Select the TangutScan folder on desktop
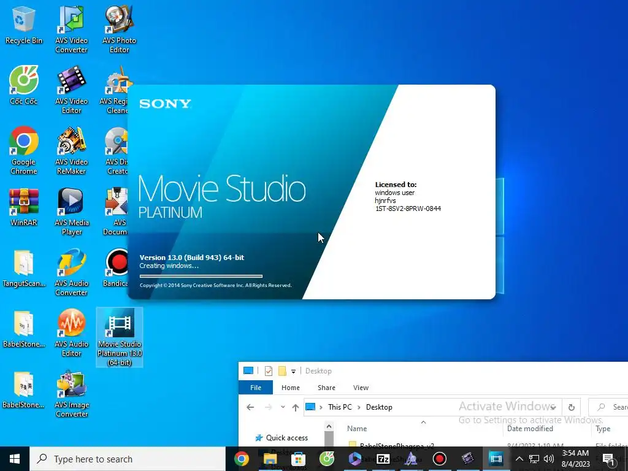628x471 pixels. tap(24, 269)
